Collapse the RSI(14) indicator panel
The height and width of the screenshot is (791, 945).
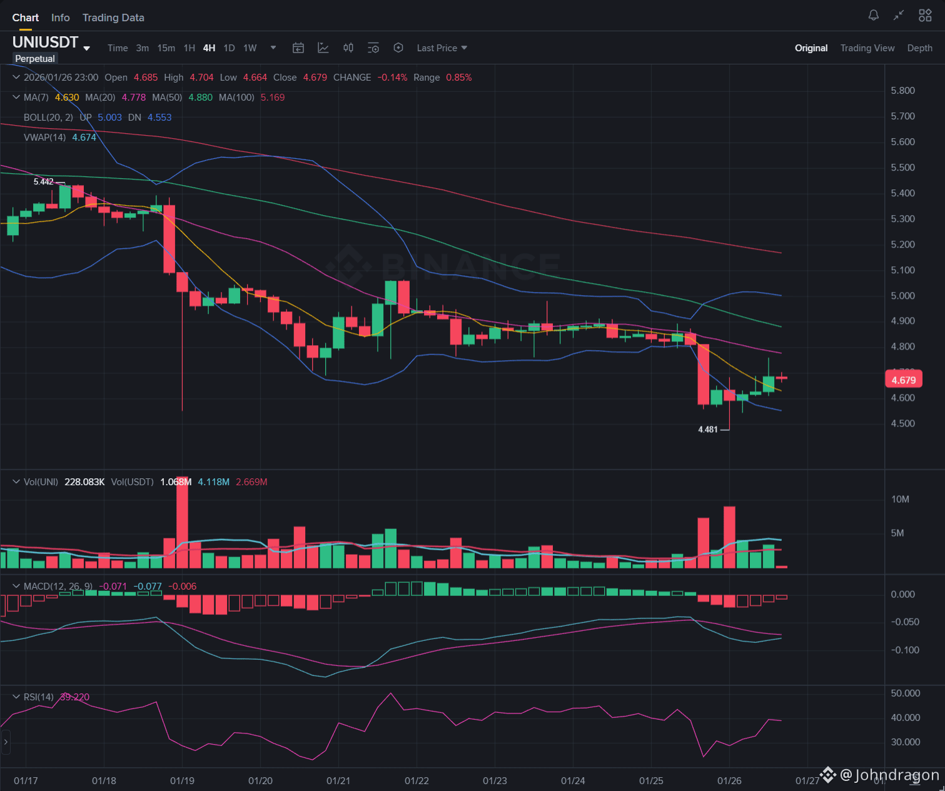15,697
